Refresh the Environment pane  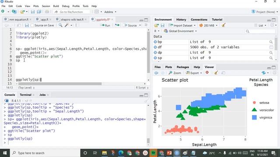272,25
